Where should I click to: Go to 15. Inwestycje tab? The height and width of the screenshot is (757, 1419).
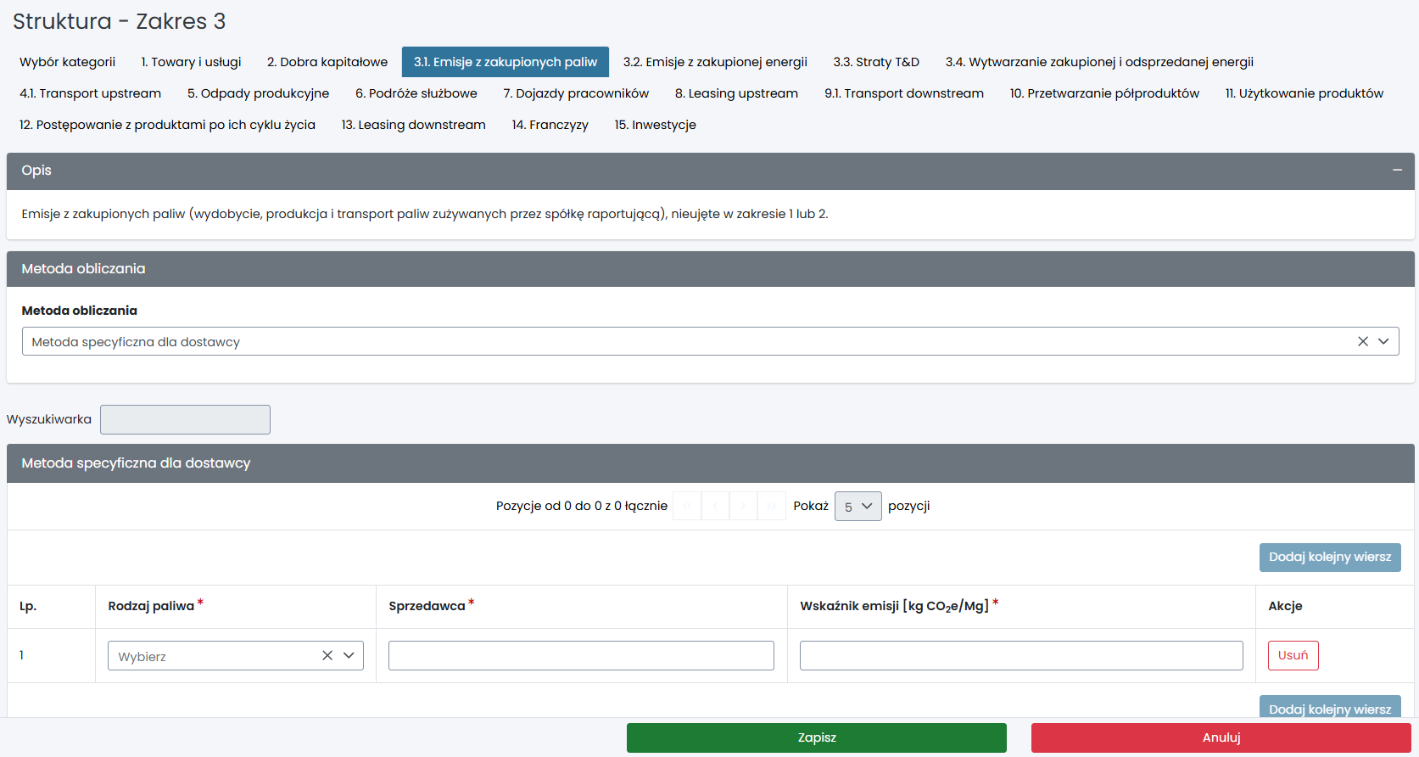(655, 125)
